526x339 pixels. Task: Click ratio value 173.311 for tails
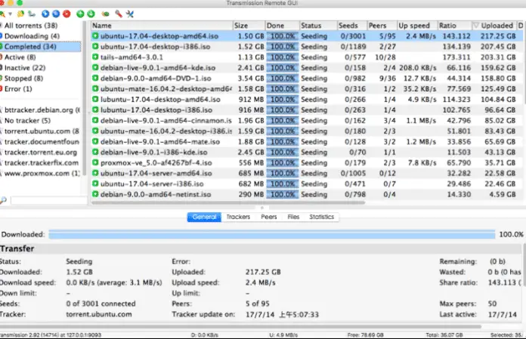pyautogui.click(x=456, y=57)
